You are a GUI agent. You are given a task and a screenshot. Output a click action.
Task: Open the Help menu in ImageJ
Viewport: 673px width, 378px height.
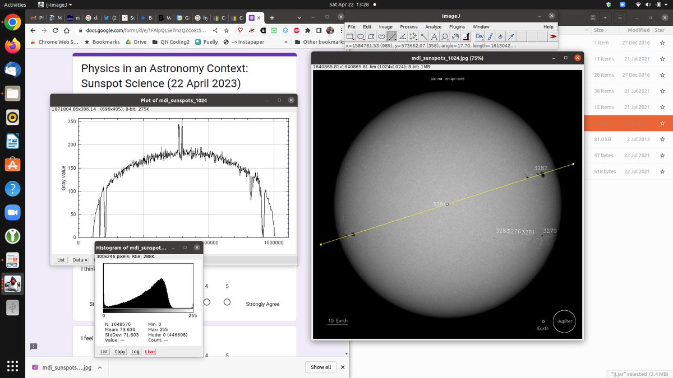(548, 26)
